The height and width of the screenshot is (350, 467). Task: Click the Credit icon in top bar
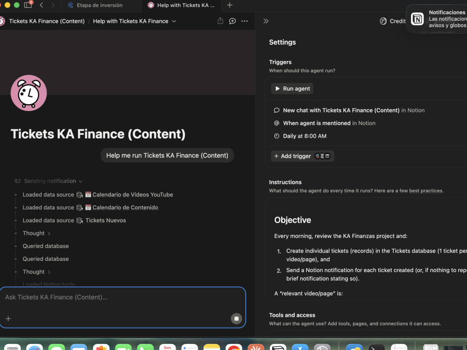383,21
